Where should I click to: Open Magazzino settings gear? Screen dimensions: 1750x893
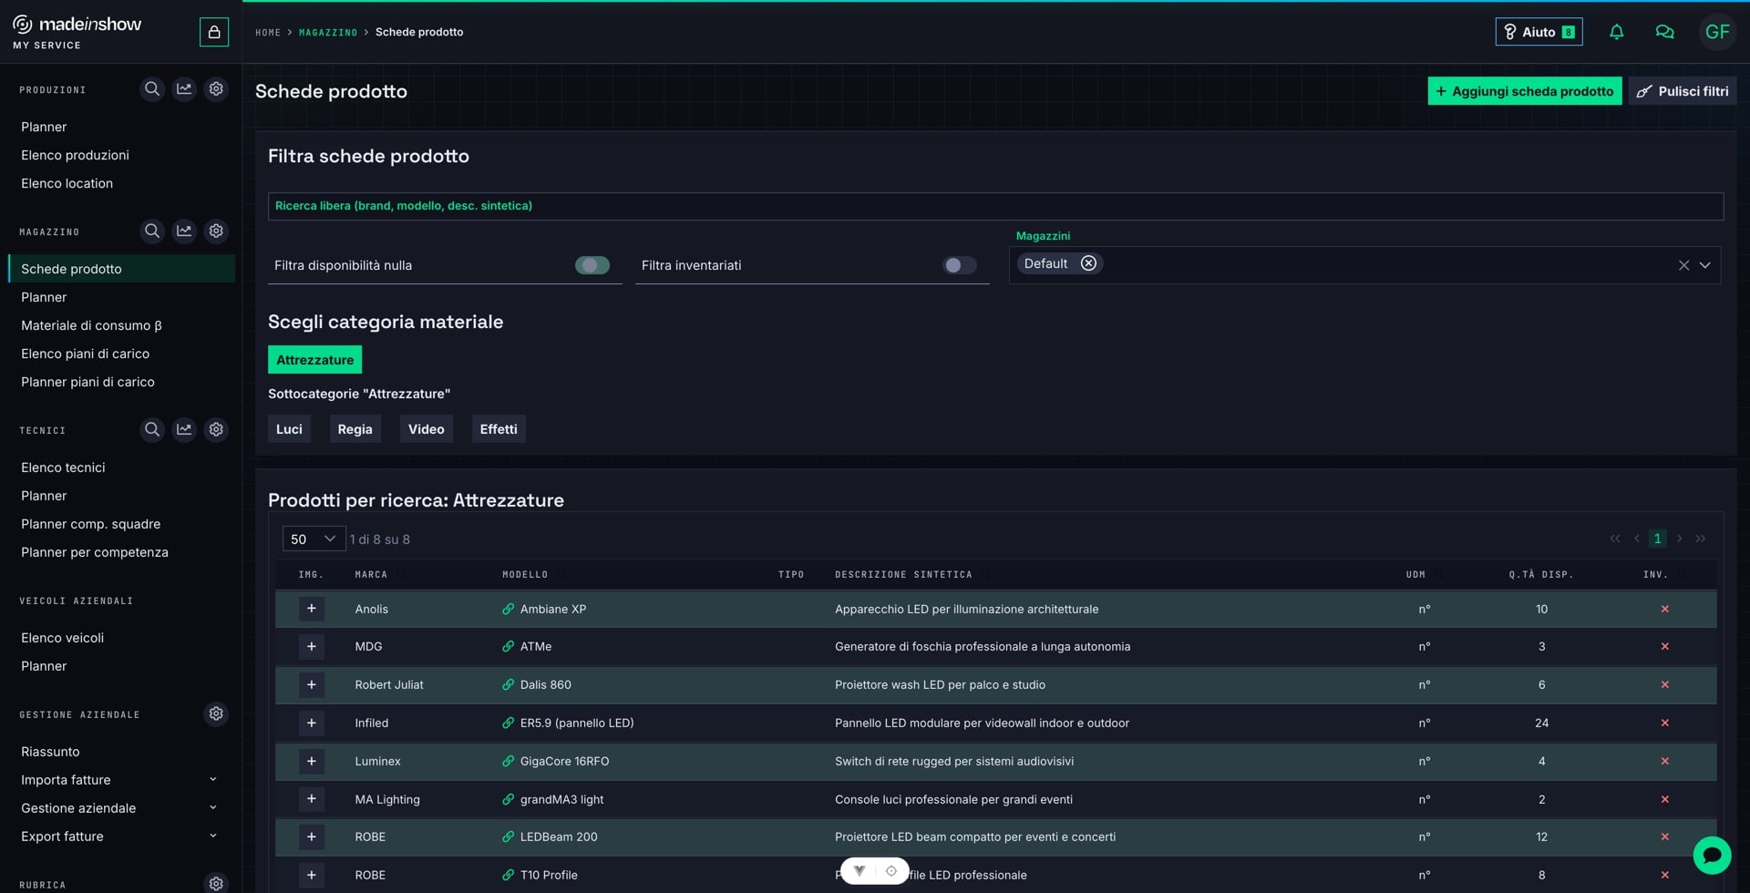[216, 231]
